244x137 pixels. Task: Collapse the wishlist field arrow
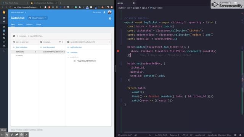click(x=68, y=57)
